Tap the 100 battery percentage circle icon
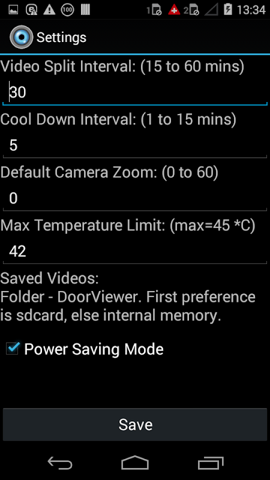This screenshot has height=480, width=270. [x=67, y=10]
